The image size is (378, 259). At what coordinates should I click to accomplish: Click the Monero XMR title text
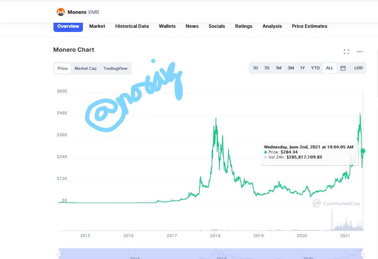click(83, 12)
